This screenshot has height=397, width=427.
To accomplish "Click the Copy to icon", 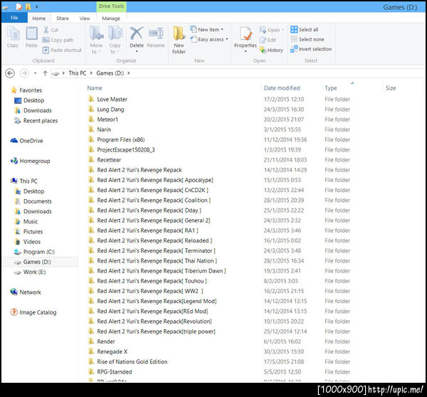I will [x=115, y=33].
